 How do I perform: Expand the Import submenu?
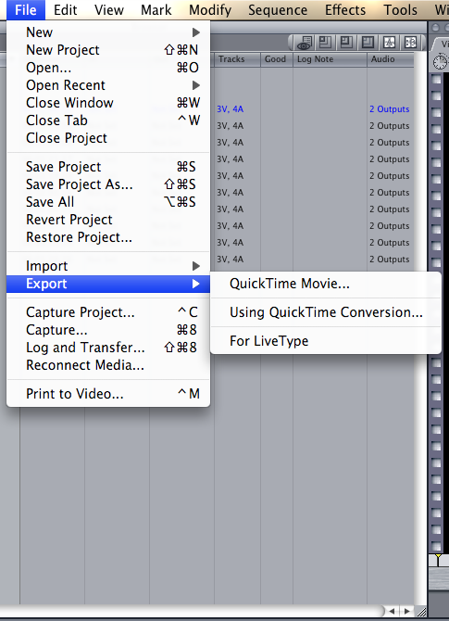coord(196,266)
